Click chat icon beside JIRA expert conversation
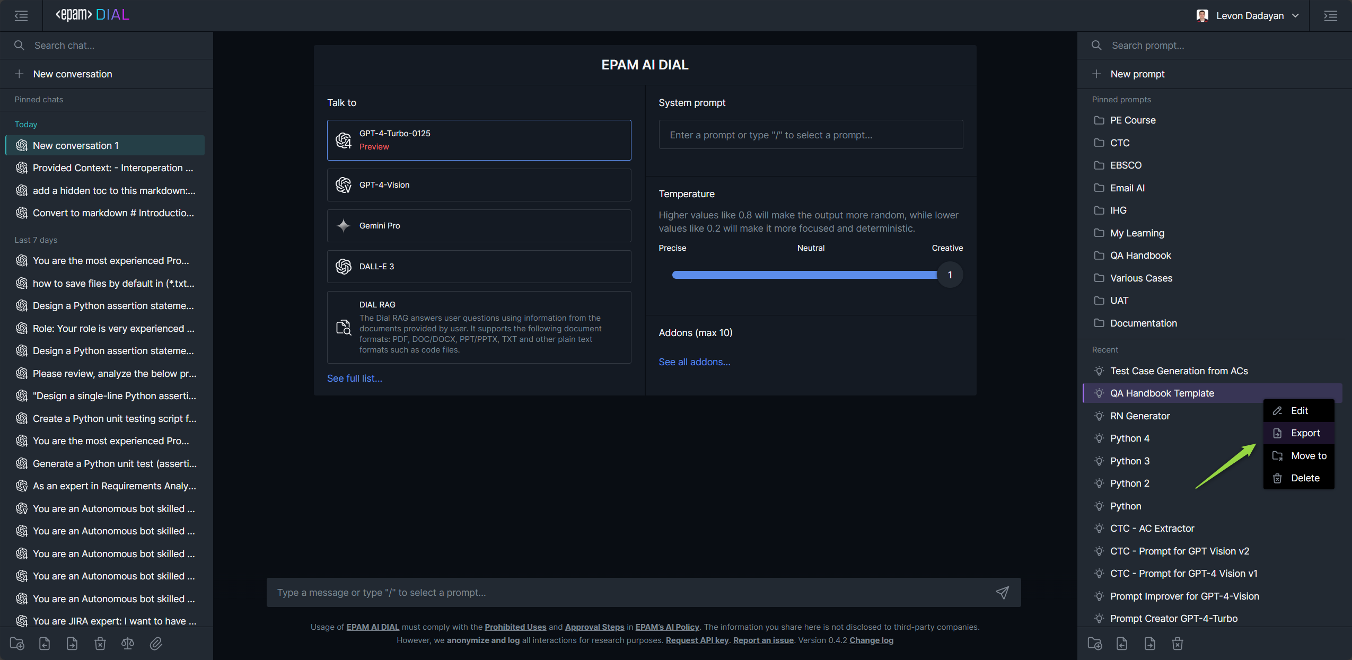Image resolution: width=1352 pixels, height=660 pixels. [22, 621]
